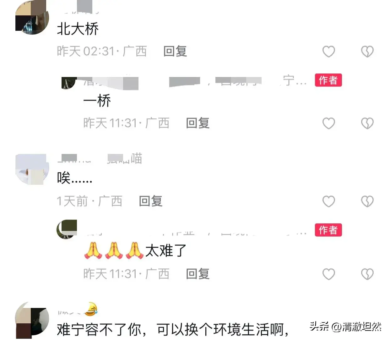Screen dimensions: 390x340
Task: Reply to the 一桥 comment
Action: point(198,123)
